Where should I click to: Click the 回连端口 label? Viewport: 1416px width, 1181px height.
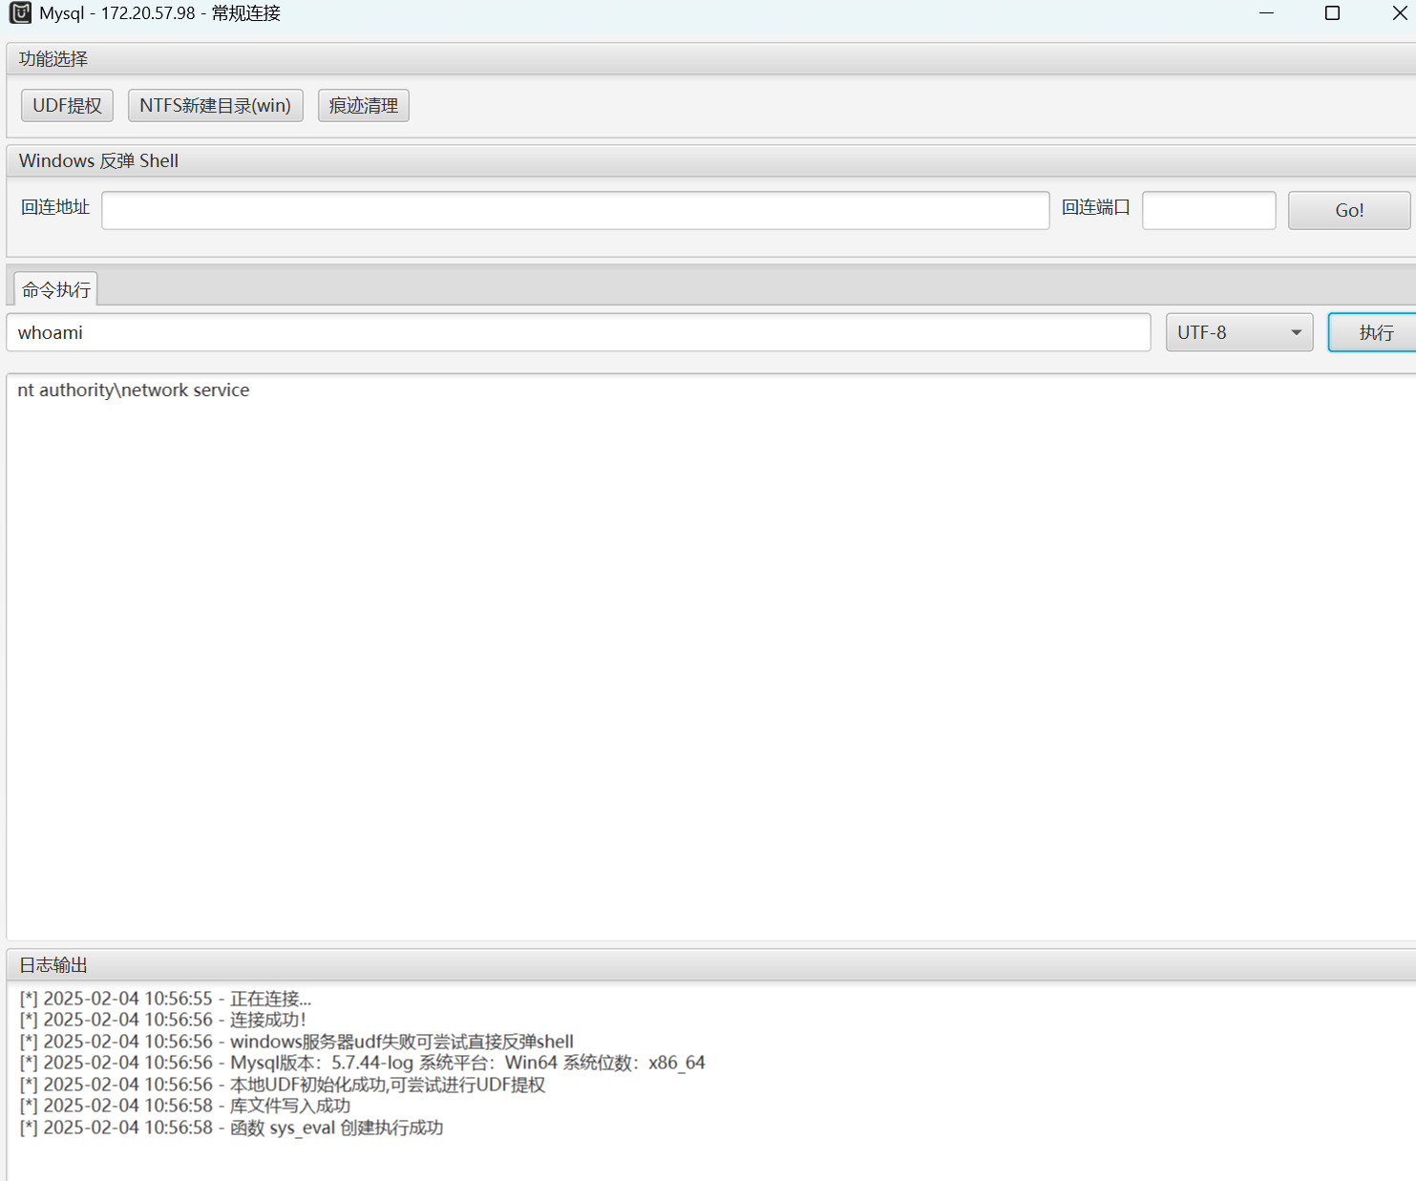pos(1096,207)
